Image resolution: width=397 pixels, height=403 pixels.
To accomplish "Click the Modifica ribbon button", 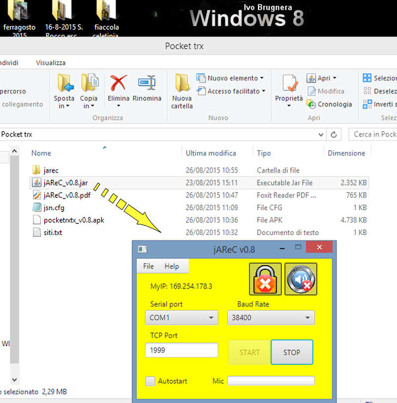I will tap(326, 91).
